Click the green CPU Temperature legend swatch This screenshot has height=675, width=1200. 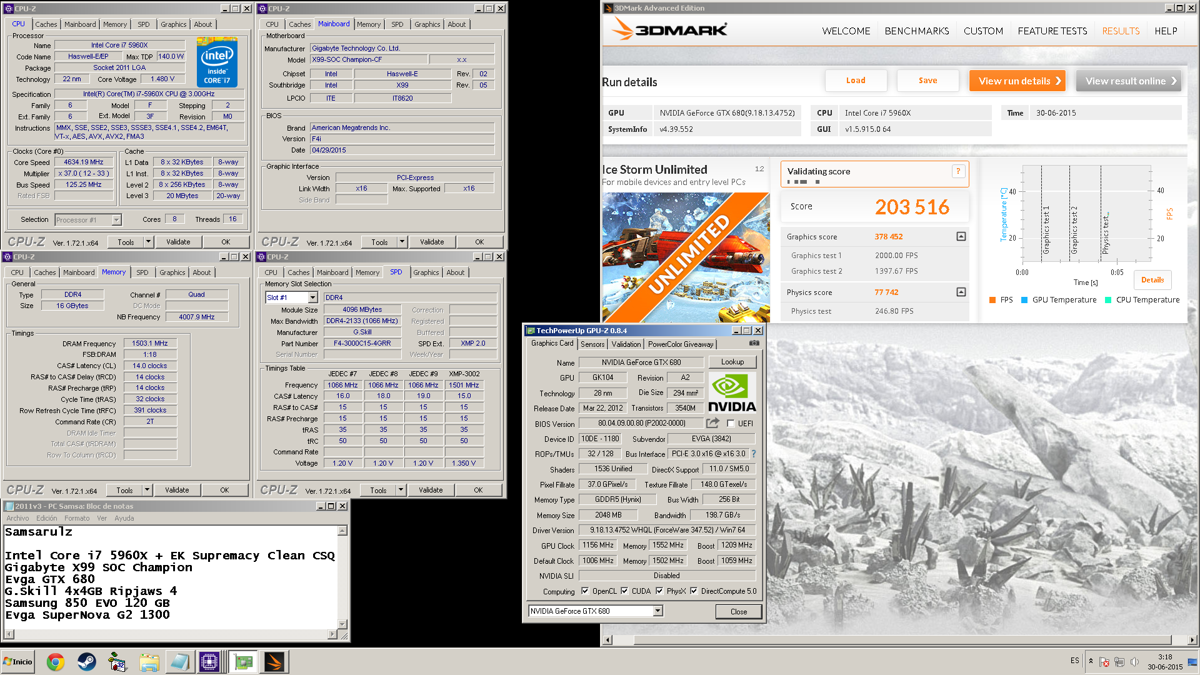1107,300
